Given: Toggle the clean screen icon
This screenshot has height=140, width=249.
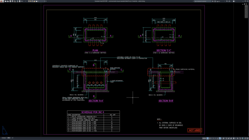Looking at the screenshot, I should pos(245,138).
